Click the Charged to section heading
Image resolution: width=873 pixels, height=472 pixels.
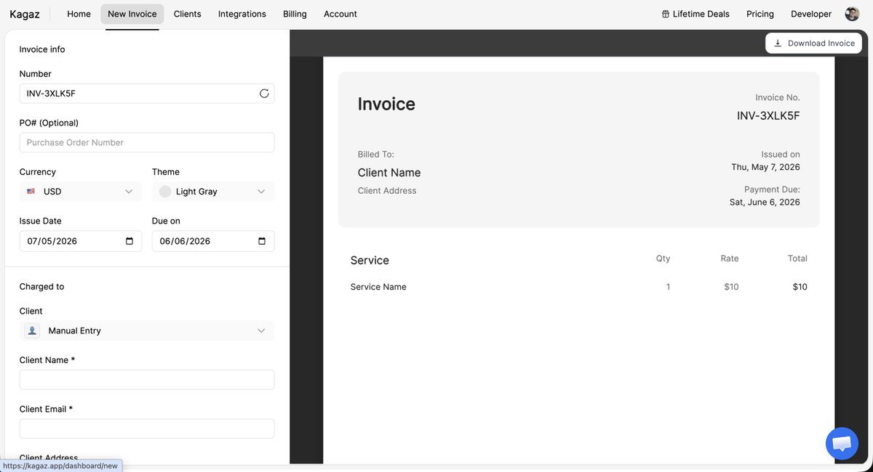[41, 287]
